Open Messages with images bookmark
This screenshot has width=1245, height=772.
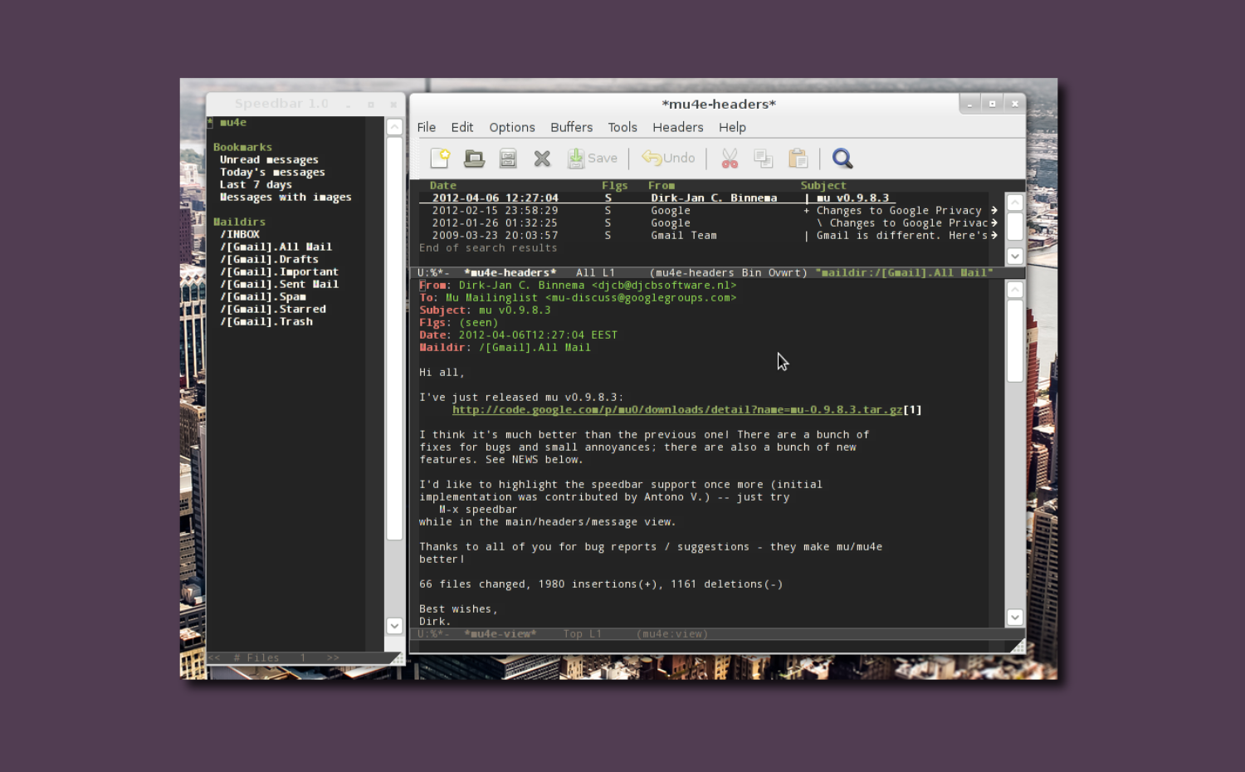pyautogui.click(x=286, y=197)
